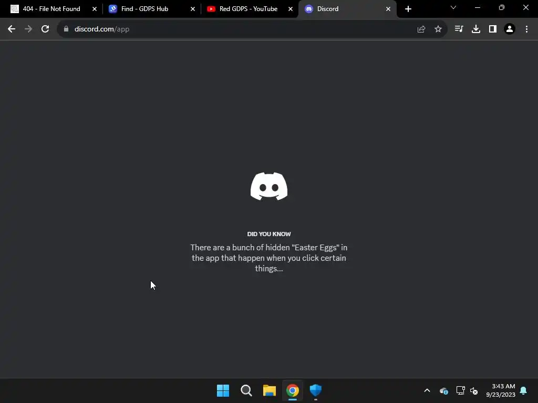This screenshot has height=403, width=538.
Task: Share this page icon
Action: [421, 29]
